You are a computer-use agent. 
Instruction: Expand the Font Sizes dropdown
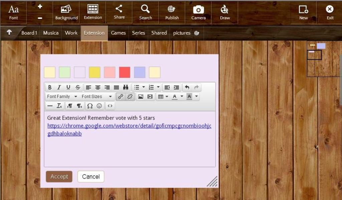pos(97,97)
